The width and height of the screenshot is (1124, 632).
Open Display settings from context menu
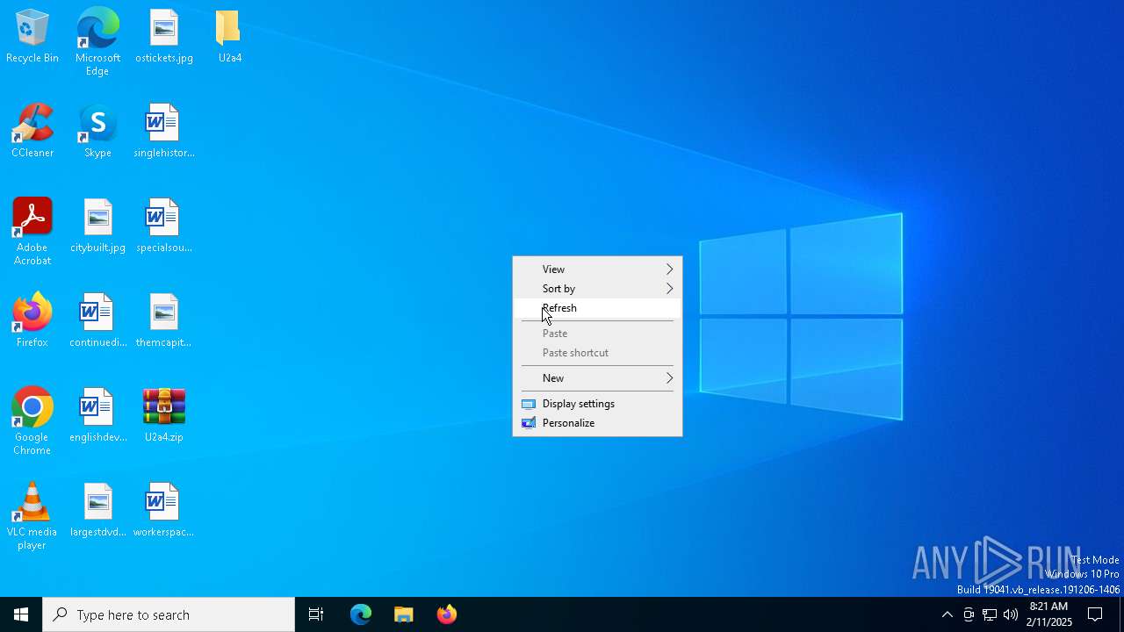597,404
